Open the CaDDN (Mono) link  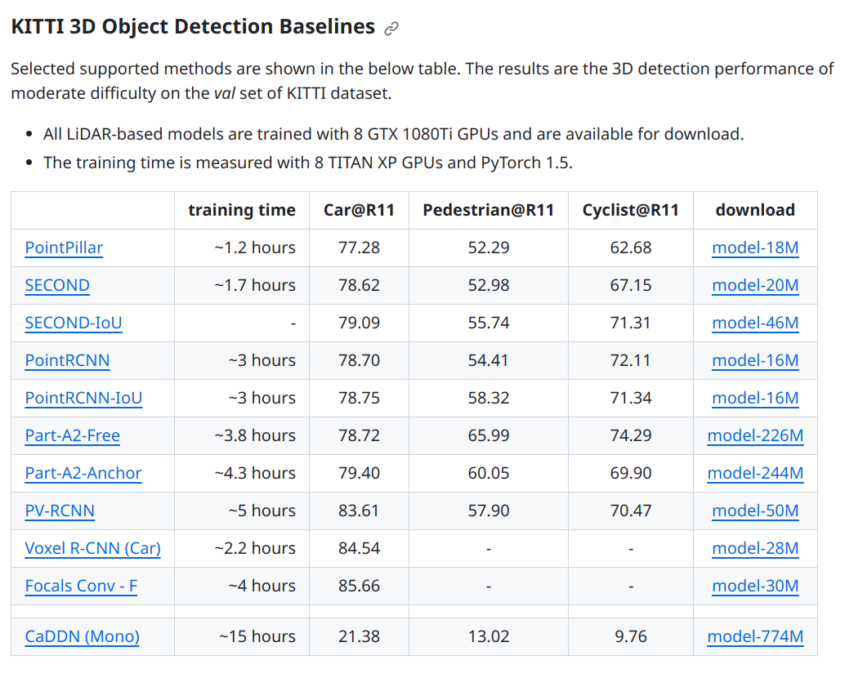click(82, 636)
